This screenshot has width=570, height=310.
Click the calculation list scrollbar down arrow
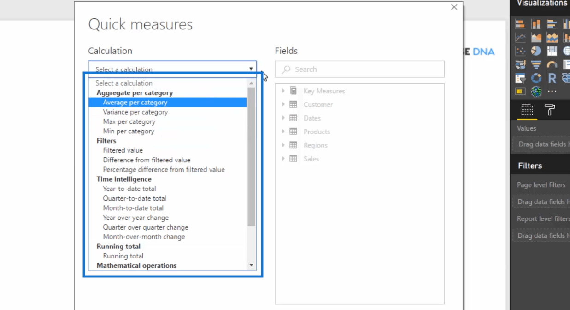coord(251,265)
